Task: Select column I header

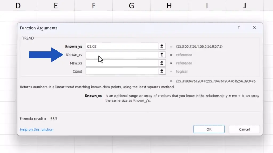Action: (207, 6)
